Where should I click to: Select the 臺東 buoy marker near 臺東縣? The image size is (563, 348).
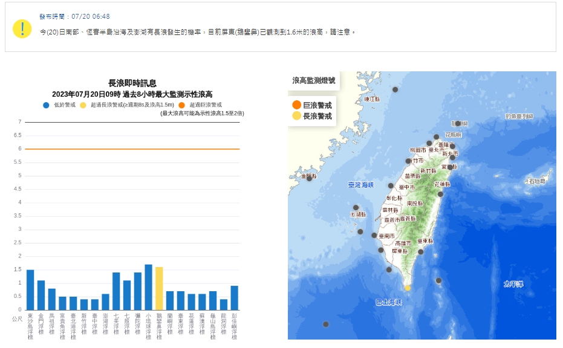click(x=421, y=252)
